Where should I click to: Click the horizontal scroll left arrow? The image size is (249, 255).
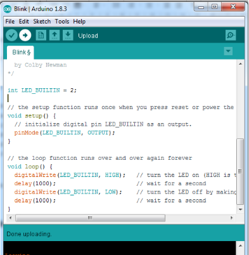[10, 218]
